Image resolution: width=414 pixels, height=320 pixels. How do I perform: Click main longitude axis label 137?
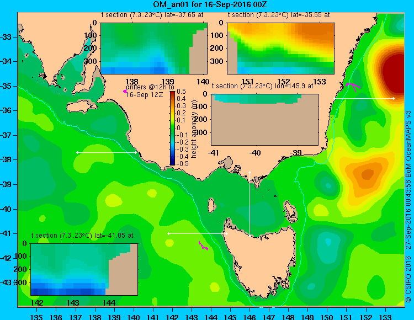[75, 317]
